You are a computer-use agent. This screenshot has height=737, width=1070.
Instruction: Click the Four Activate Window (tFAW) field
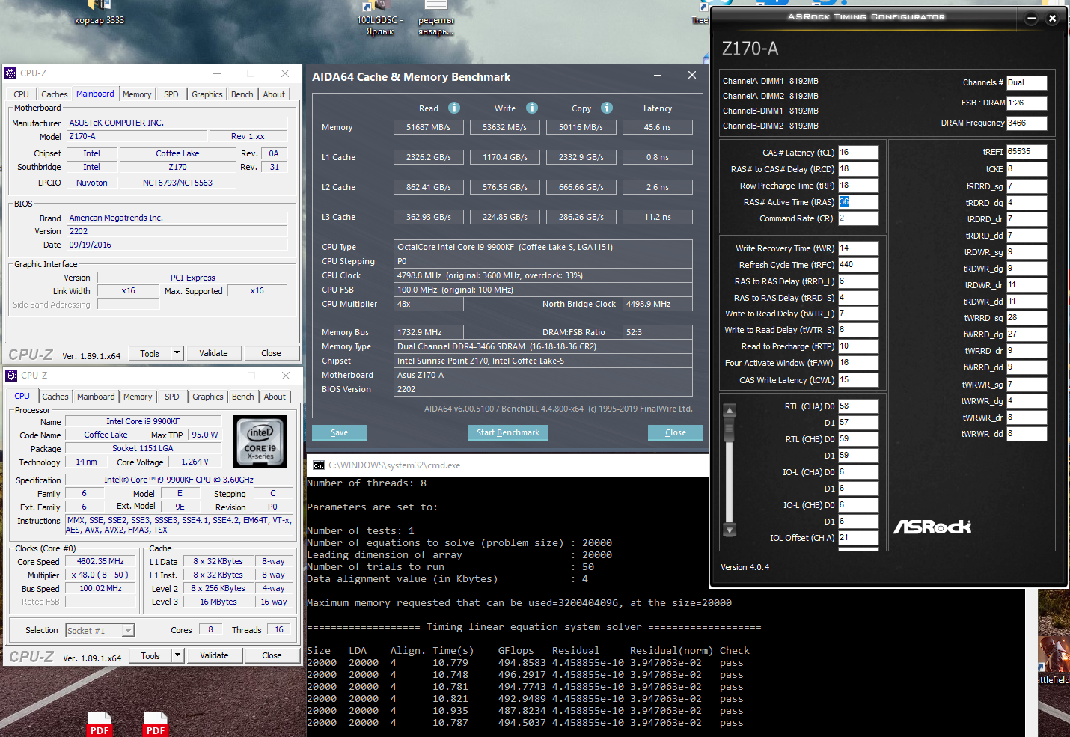point(858,363)
